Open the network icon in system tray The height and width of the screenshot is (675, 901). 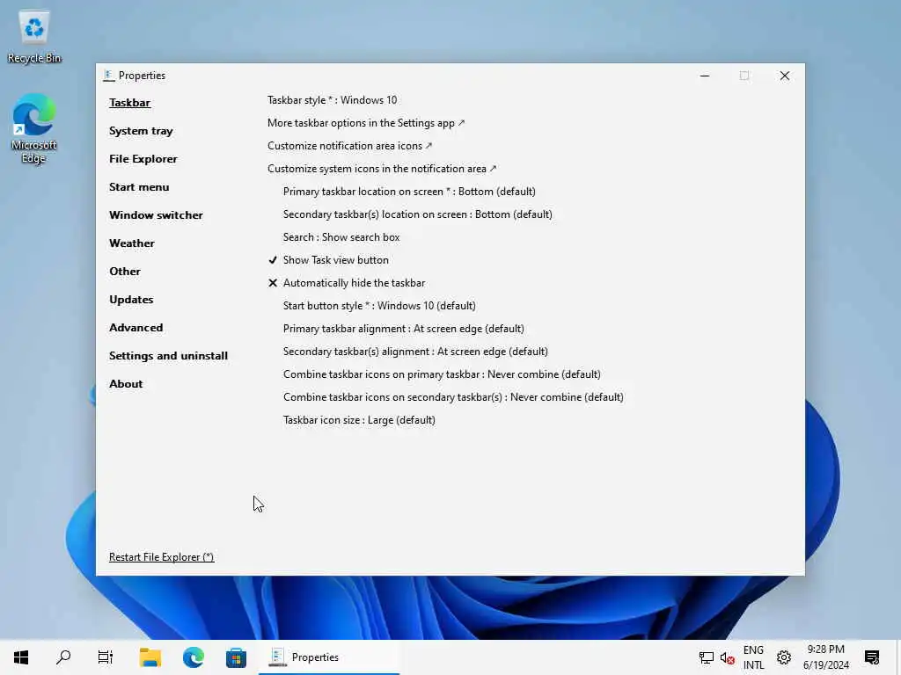(707, 657)
